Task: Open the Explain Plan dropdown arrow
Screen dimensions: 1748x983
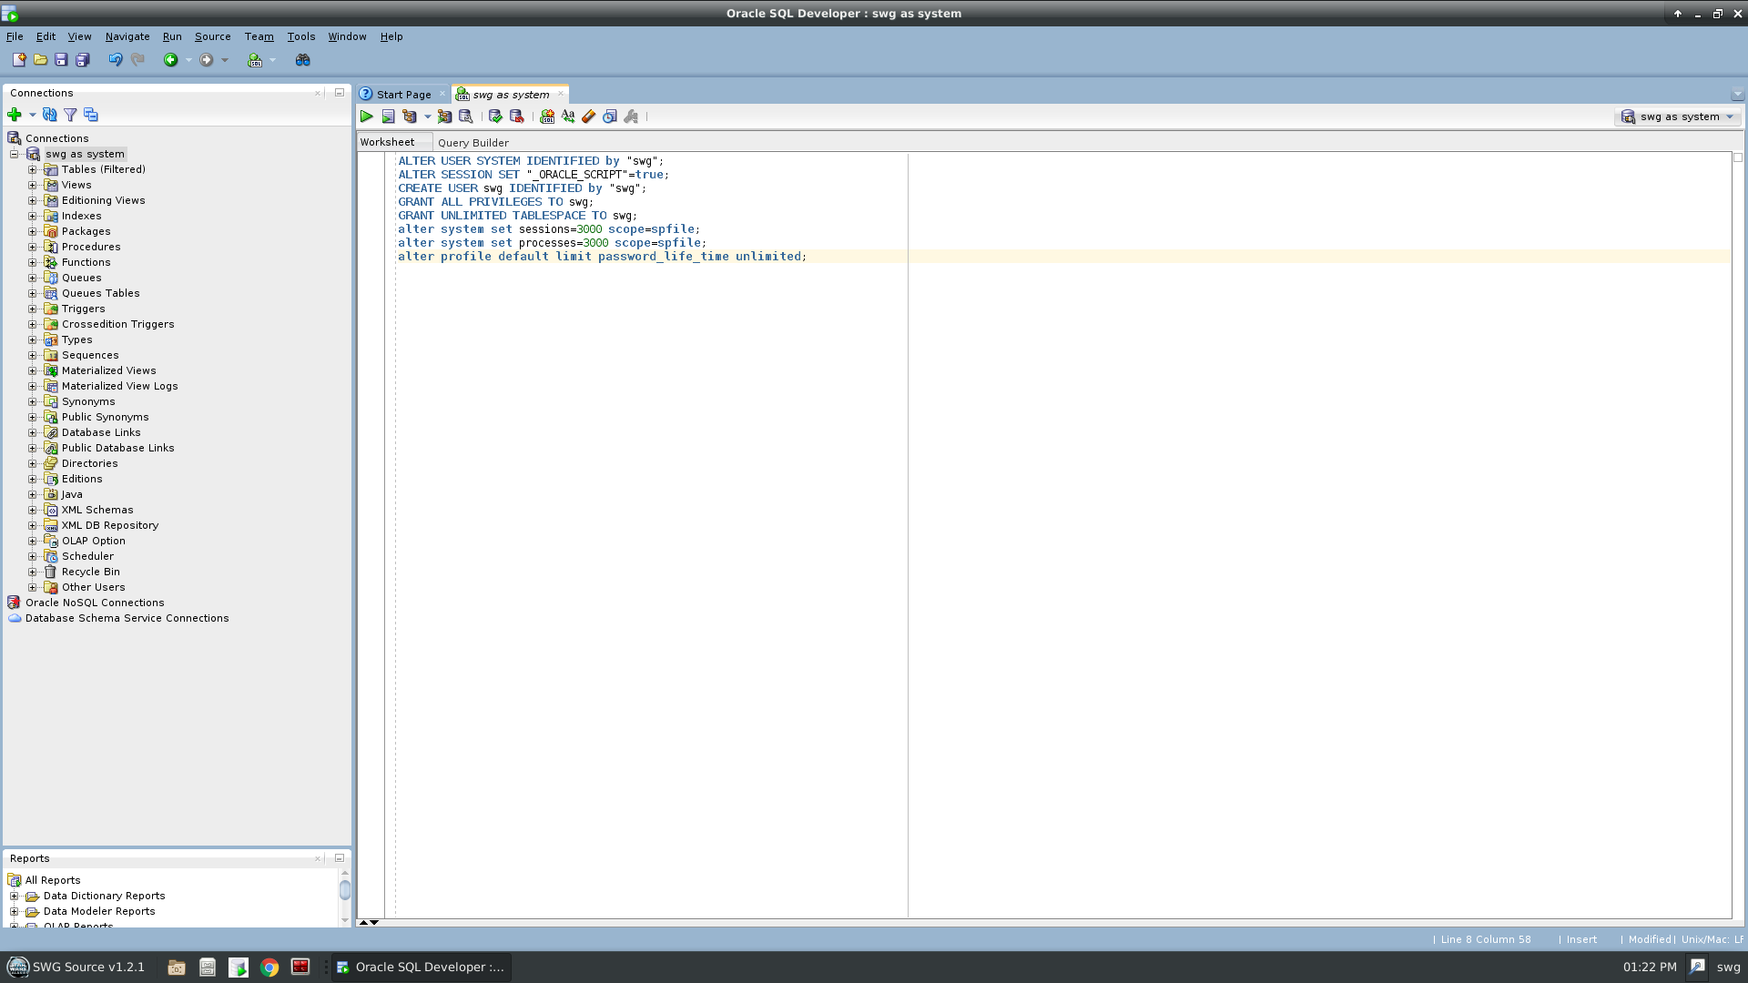Action: point(427,117)
